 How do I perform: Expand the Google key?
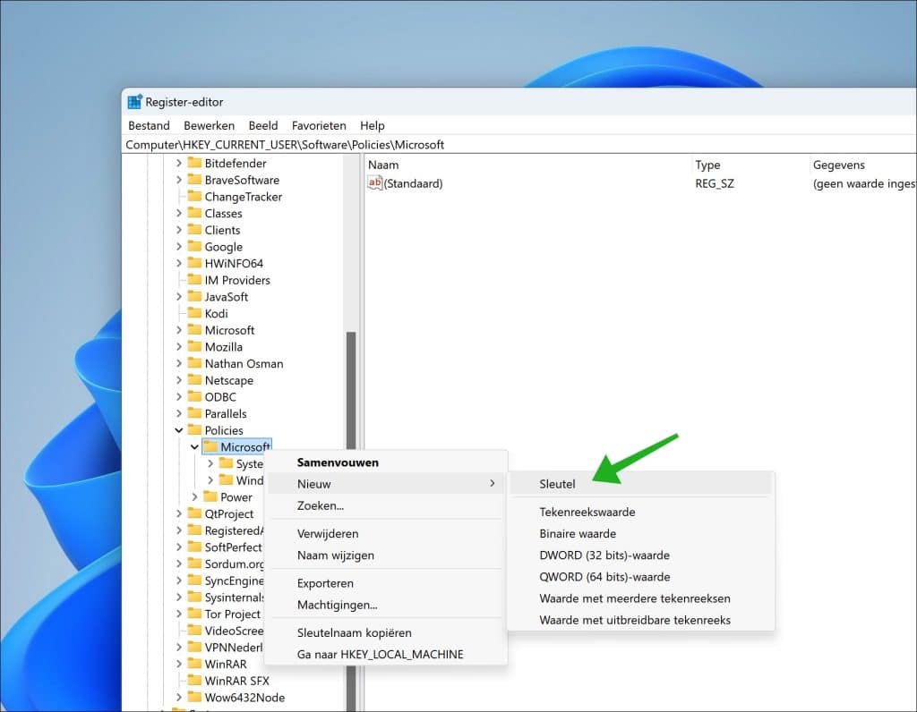pyautogui.click(x=179, y=247)
